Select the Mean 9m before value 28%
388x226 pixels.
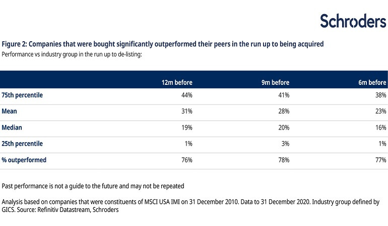[284, 111]
